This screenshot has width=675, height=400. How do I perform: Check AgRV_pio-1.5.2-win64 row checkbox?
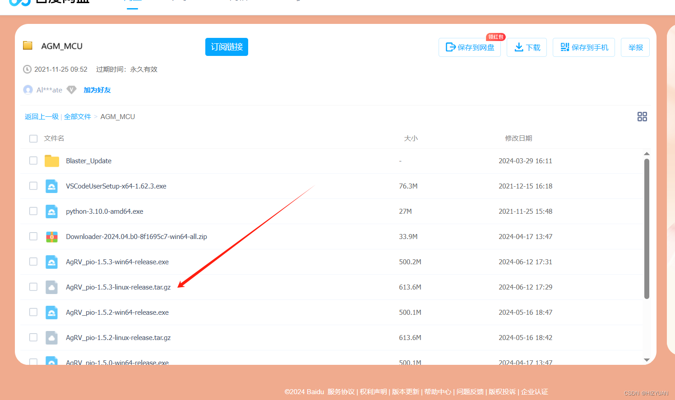(x=33, y=312)
